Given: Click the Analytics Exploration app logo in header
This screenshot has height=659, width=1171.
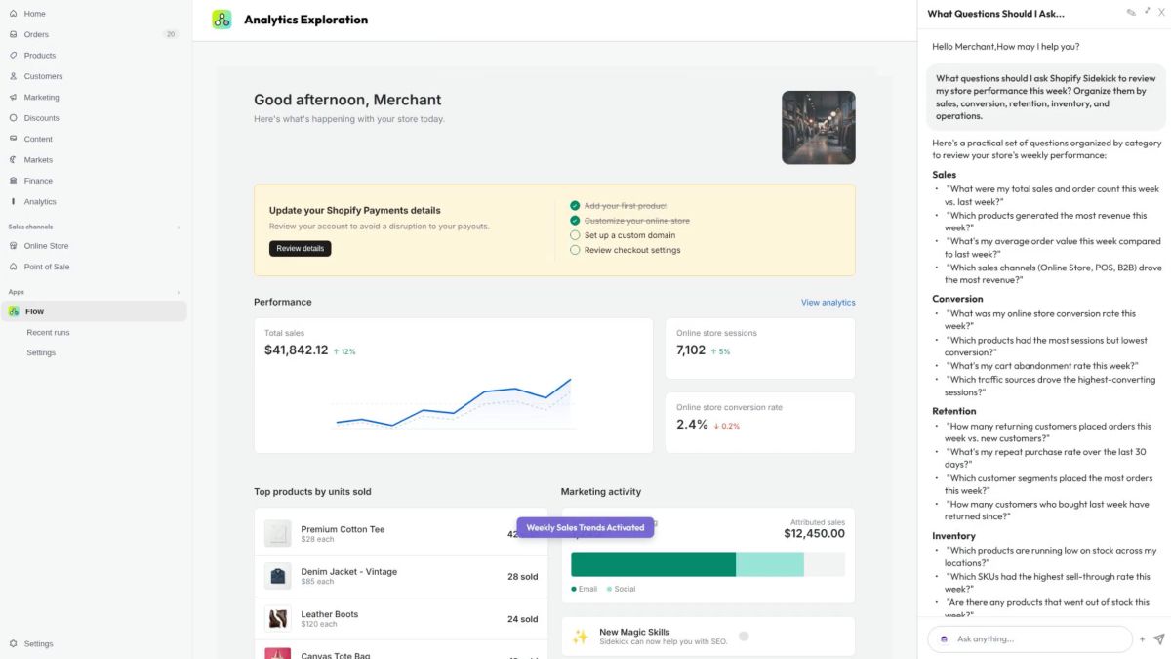Looking at the screenshot, I should 222,20.
